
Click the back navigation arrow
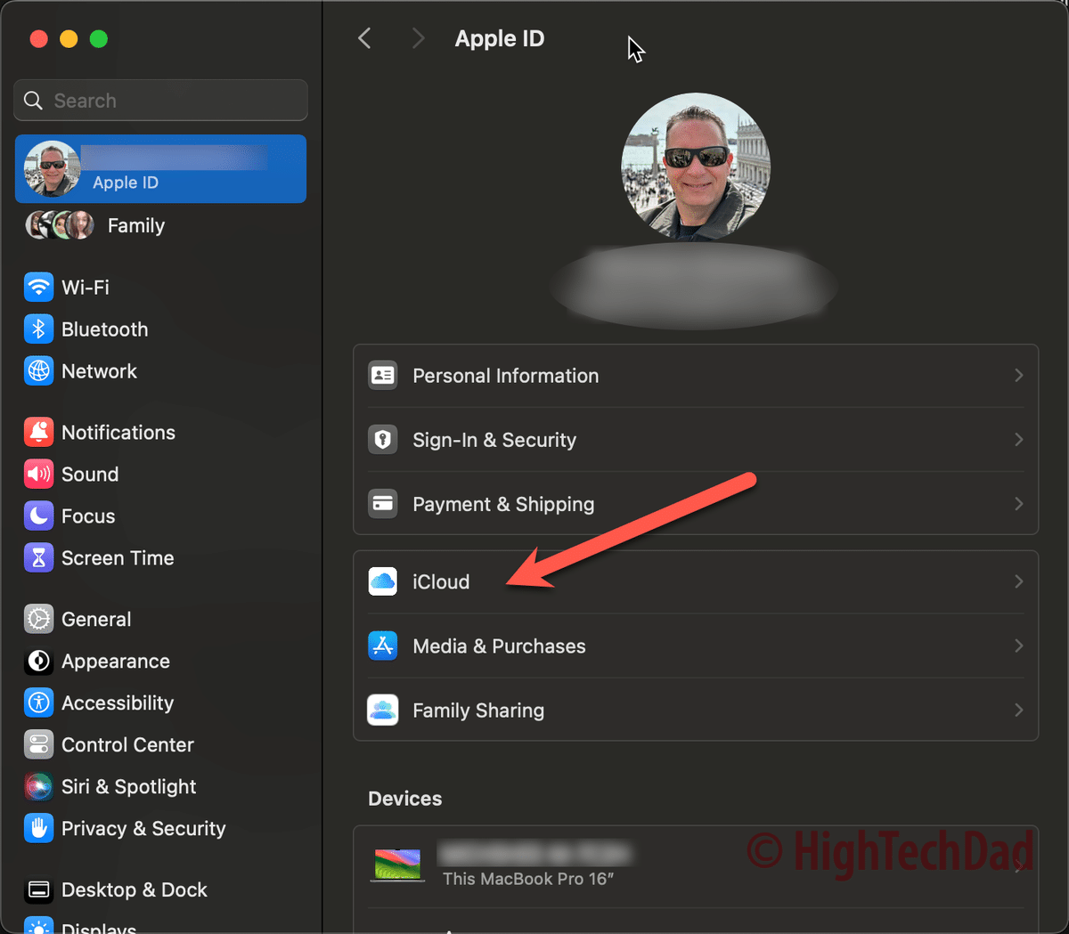[364, 38]
